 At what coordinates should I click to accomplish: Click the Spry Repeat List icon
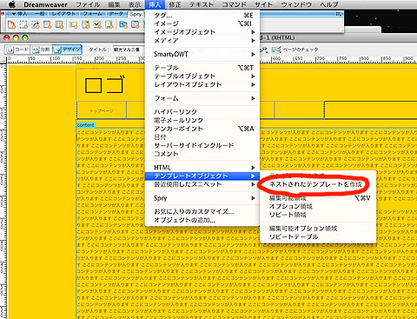pos(48,25)
